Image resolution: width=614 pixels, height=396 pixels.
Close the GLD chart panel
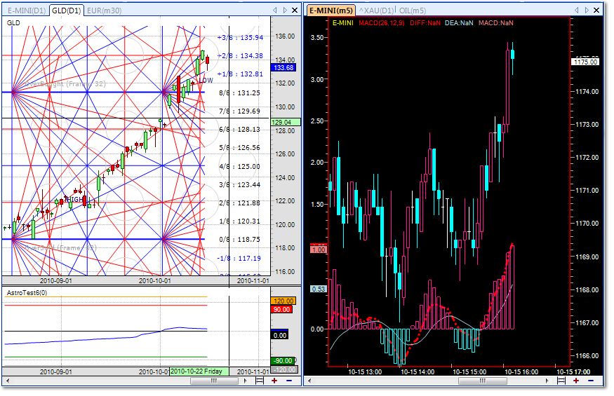click(295, 11)
